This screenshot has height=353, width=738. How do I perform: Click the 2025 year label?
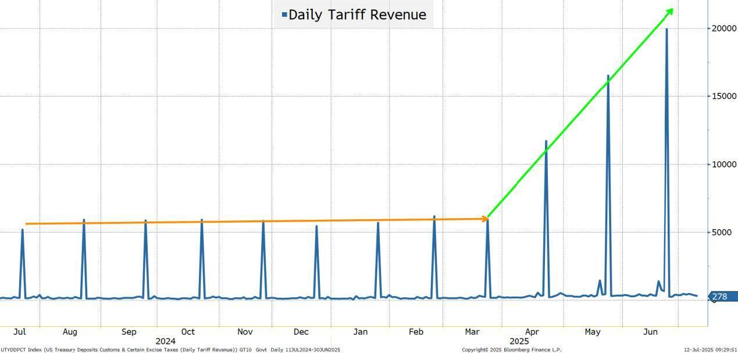tap(519, 341)
